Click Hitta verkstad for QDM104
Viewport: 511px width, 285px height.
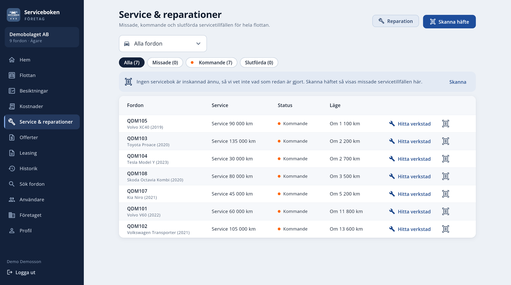point(410,159)
